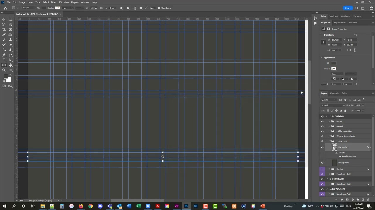Toggle Align Edges checkbox
375x210 pixels.
point(159,8)
